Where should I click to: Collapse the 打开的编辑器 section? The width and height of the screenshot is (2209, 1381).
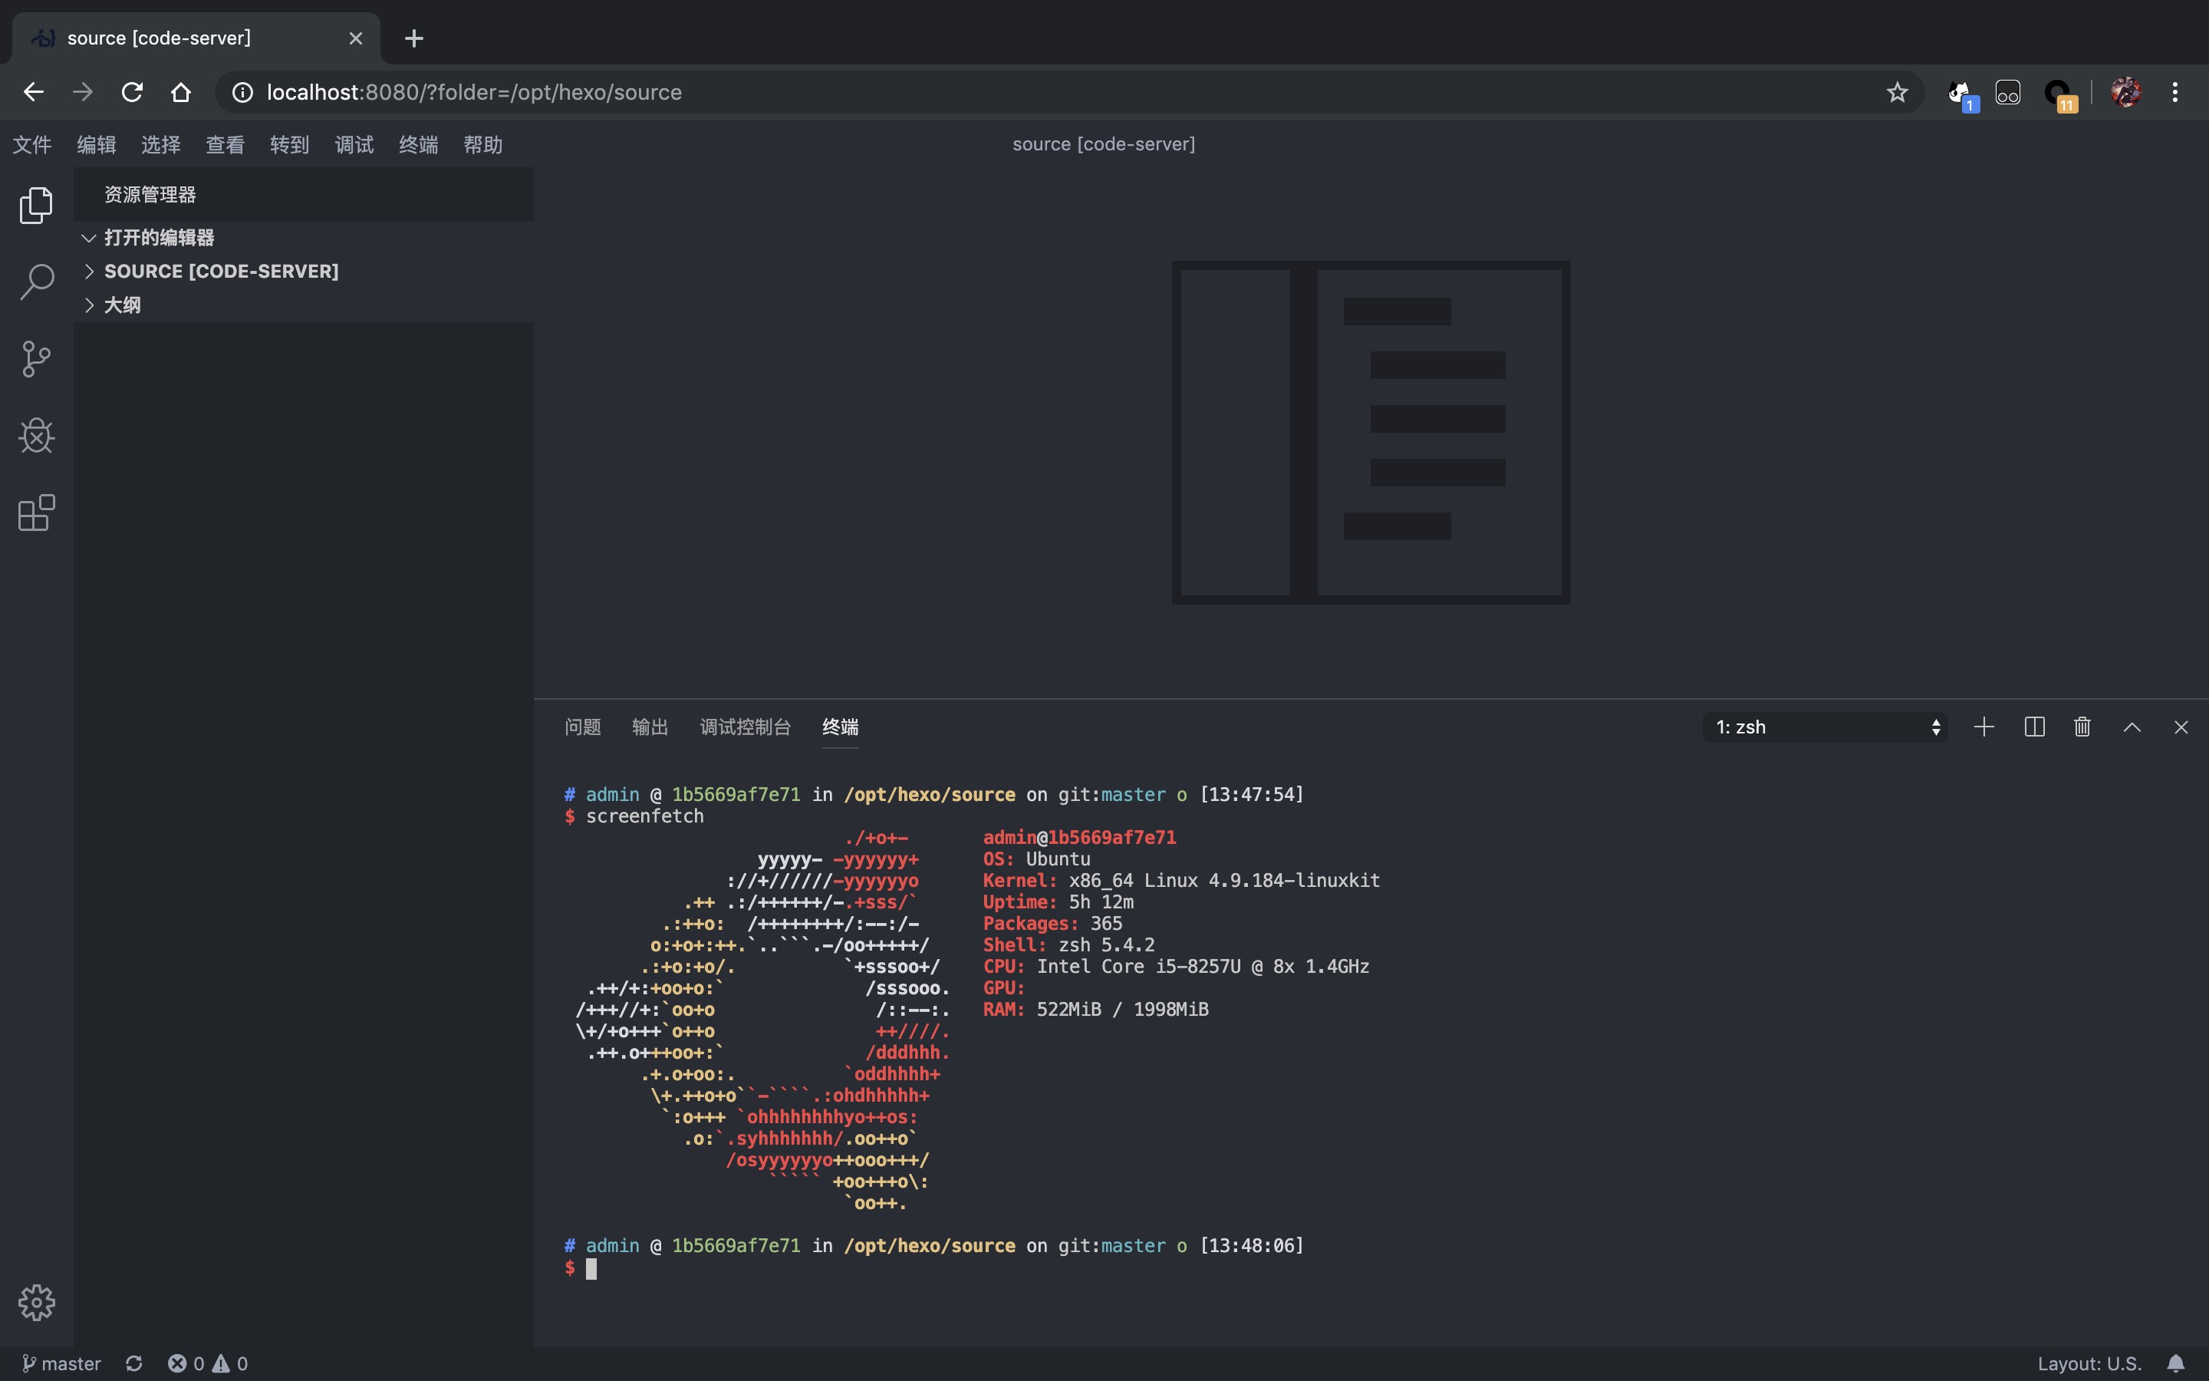tap(304, 238)
